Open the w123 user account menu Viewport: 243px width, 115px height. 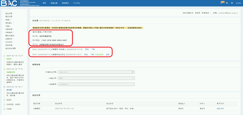click(x=239, y=3)
